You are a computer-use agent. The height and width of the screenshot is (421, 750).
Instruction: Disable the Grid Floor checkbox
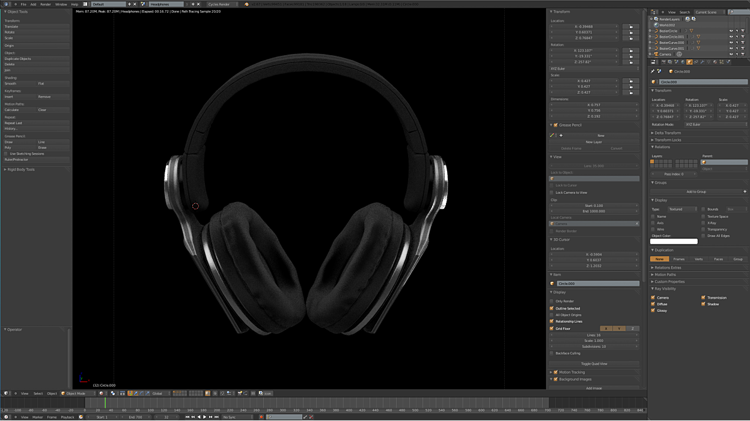552,329
